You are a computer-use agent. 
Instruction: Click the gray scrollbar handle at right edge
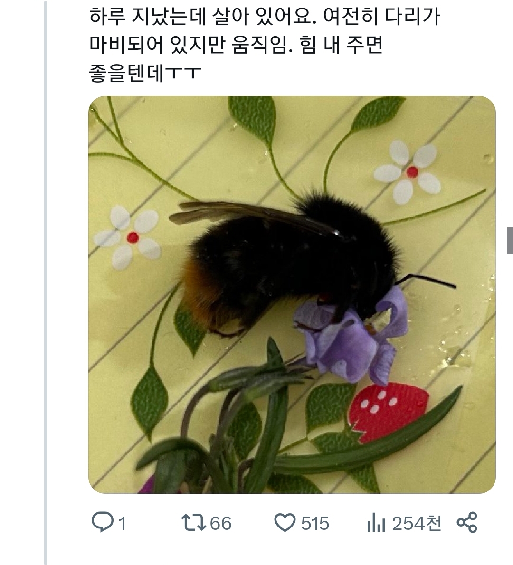pyautogui.click(x=510, y=240)
